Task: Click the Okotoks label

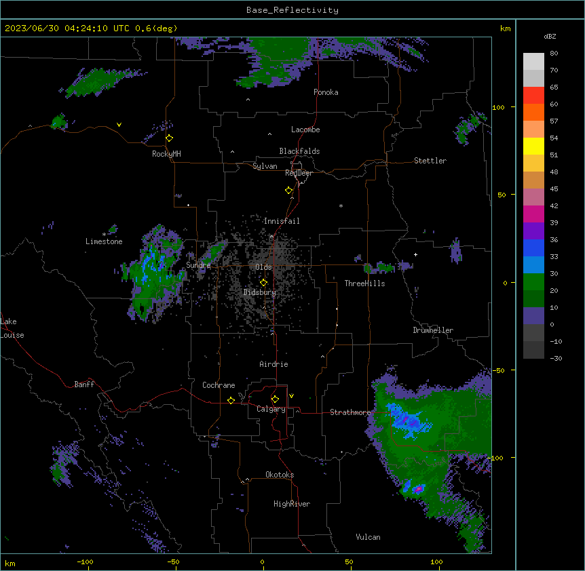Action: coord(280,475)
